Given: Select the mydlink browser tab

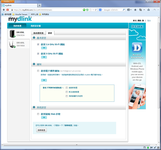Looking at the screenshot, I should coord(20,6).
